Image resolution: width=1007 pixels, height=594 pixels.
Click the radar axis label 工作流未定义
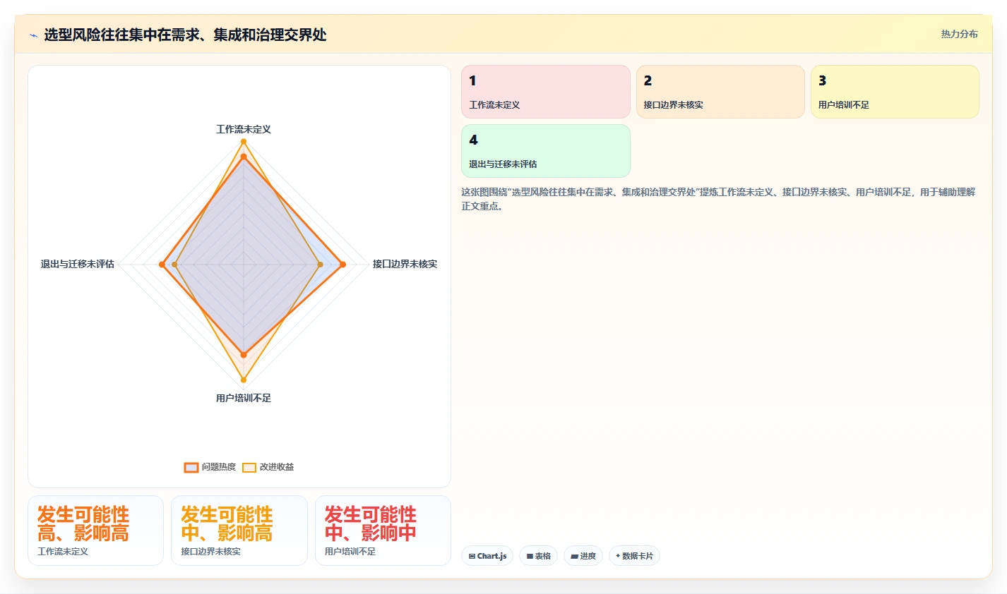click(x=244, y=129)
